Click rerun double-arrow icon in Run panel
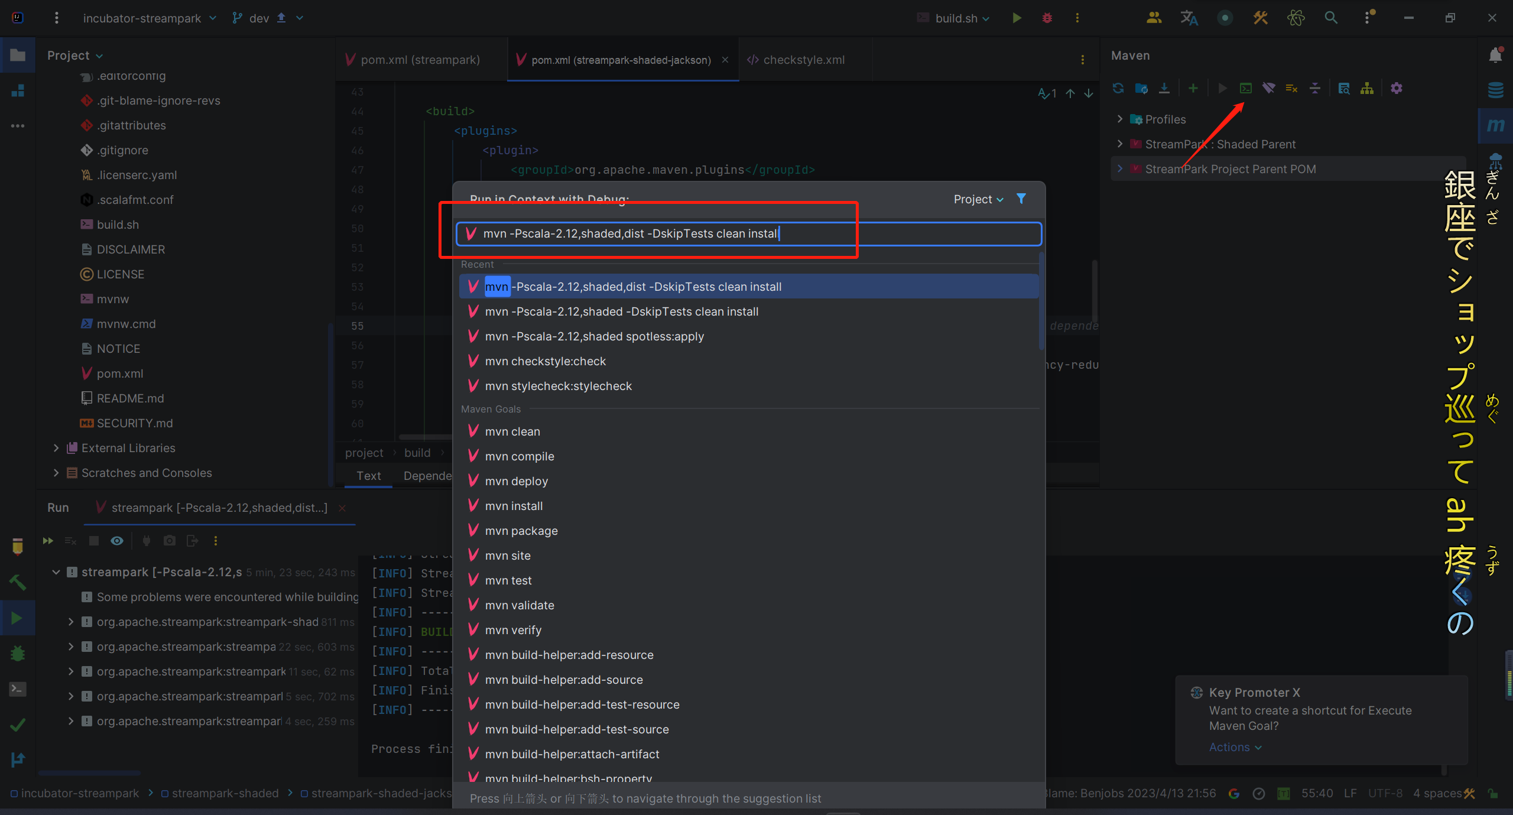Screen dimensions: 1513x815 48,541
